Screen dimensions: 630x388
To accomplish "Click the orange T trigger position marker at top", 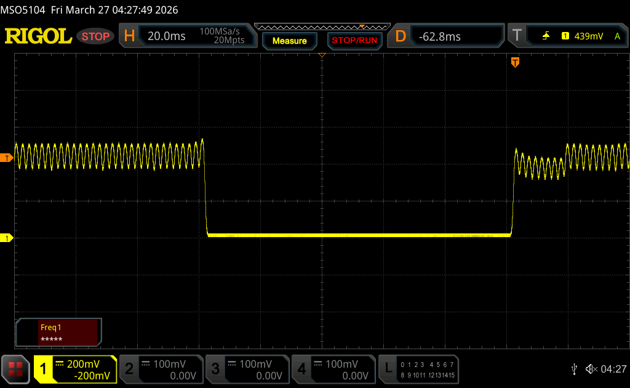I will 515,62.
